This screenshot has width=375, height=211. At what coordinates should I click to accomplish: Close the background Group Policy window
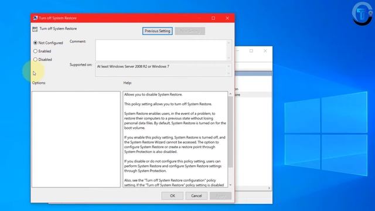[265, 51]
